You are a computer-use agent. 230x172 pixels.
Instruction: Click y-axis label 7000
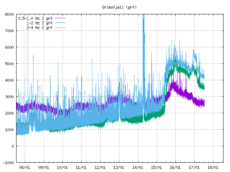click(x=10, y=31)
